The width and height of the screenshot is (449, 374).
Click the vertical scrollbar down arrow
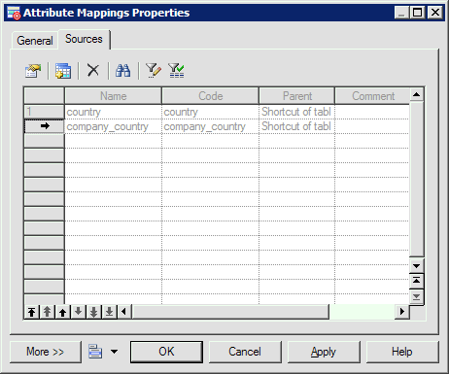pyautogui.click(x=417, y=266)
